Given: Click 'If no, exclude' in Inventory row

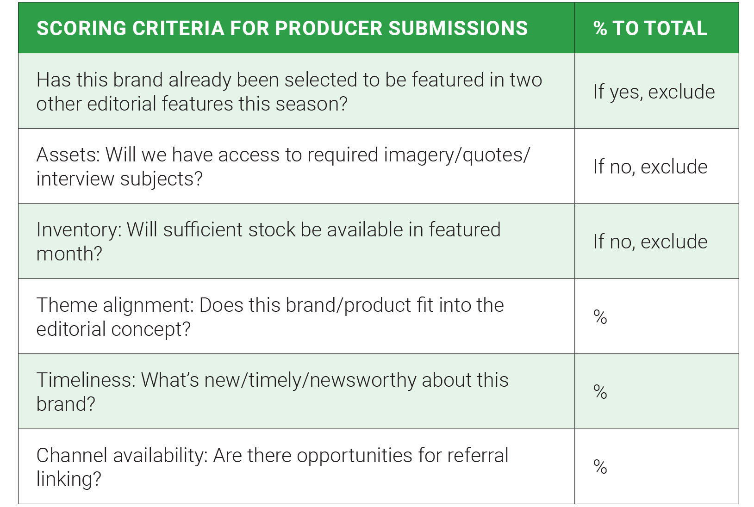Looking at the screenshot, I should pyautogui.click(x=656, y=241).
